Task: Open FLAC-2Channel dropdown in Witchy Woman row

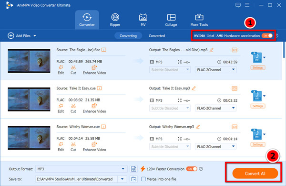Action: coord(215,146)
